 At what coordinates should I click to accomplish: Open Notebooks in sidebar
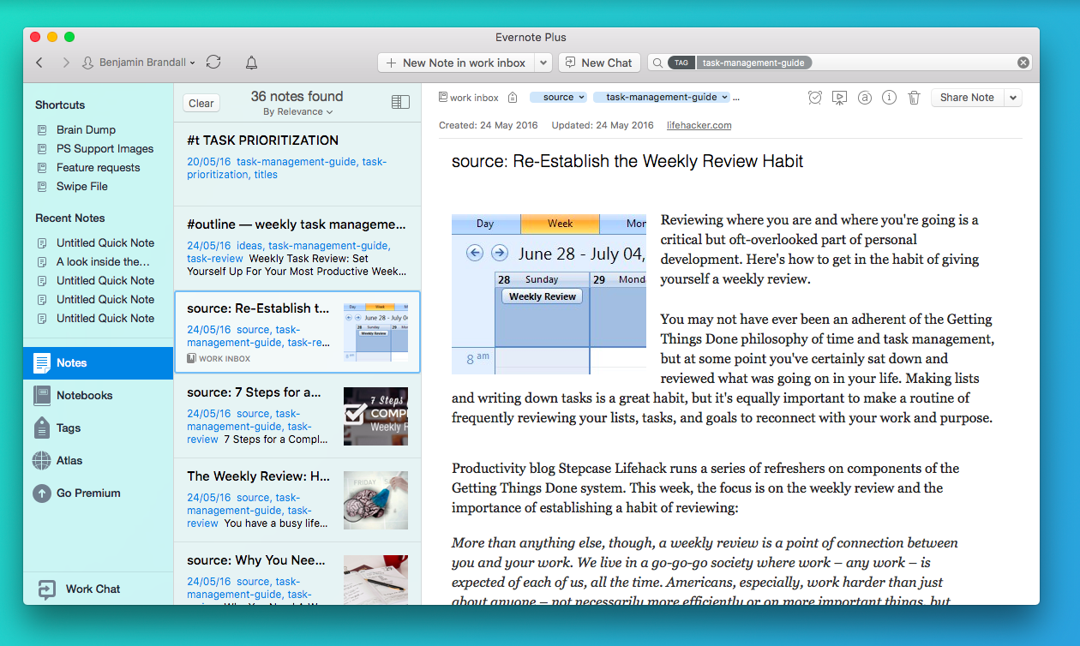98,396
